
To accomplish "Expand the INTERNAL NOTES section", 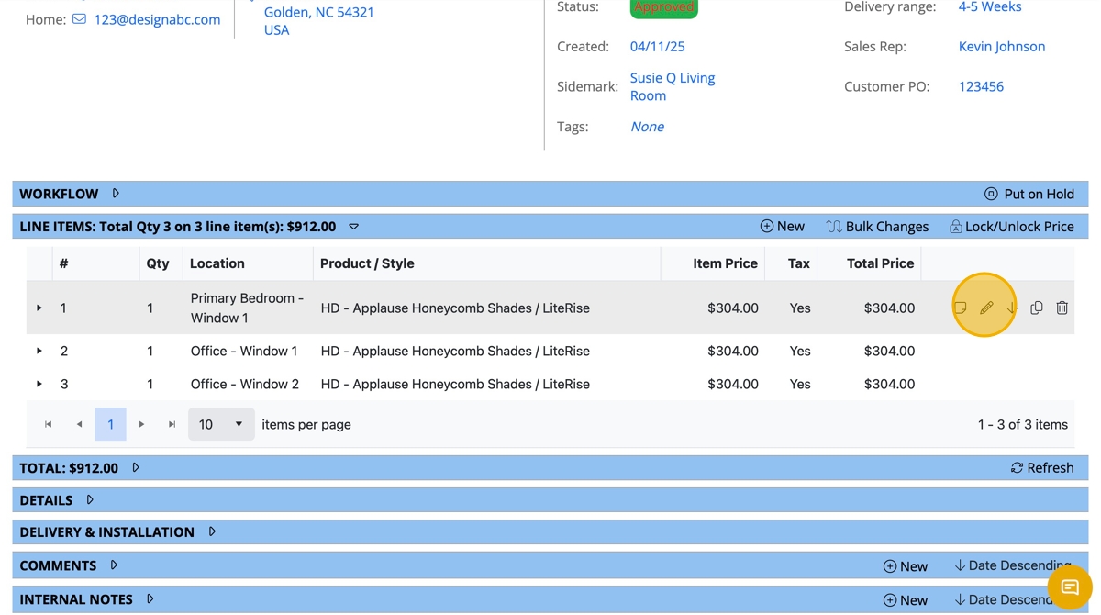I will pyautogui.click(x=150, y=599).
